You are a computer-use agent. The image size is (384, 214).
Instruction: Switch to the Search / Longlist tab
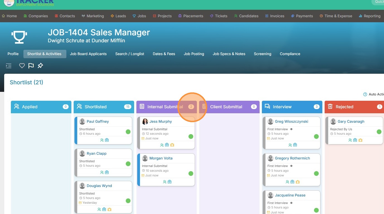pos(130,54)
